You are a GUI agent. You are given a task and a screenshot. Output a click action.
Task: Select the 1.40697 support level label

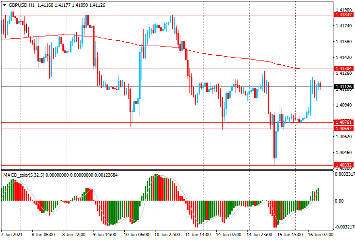(x=343, y=129)
